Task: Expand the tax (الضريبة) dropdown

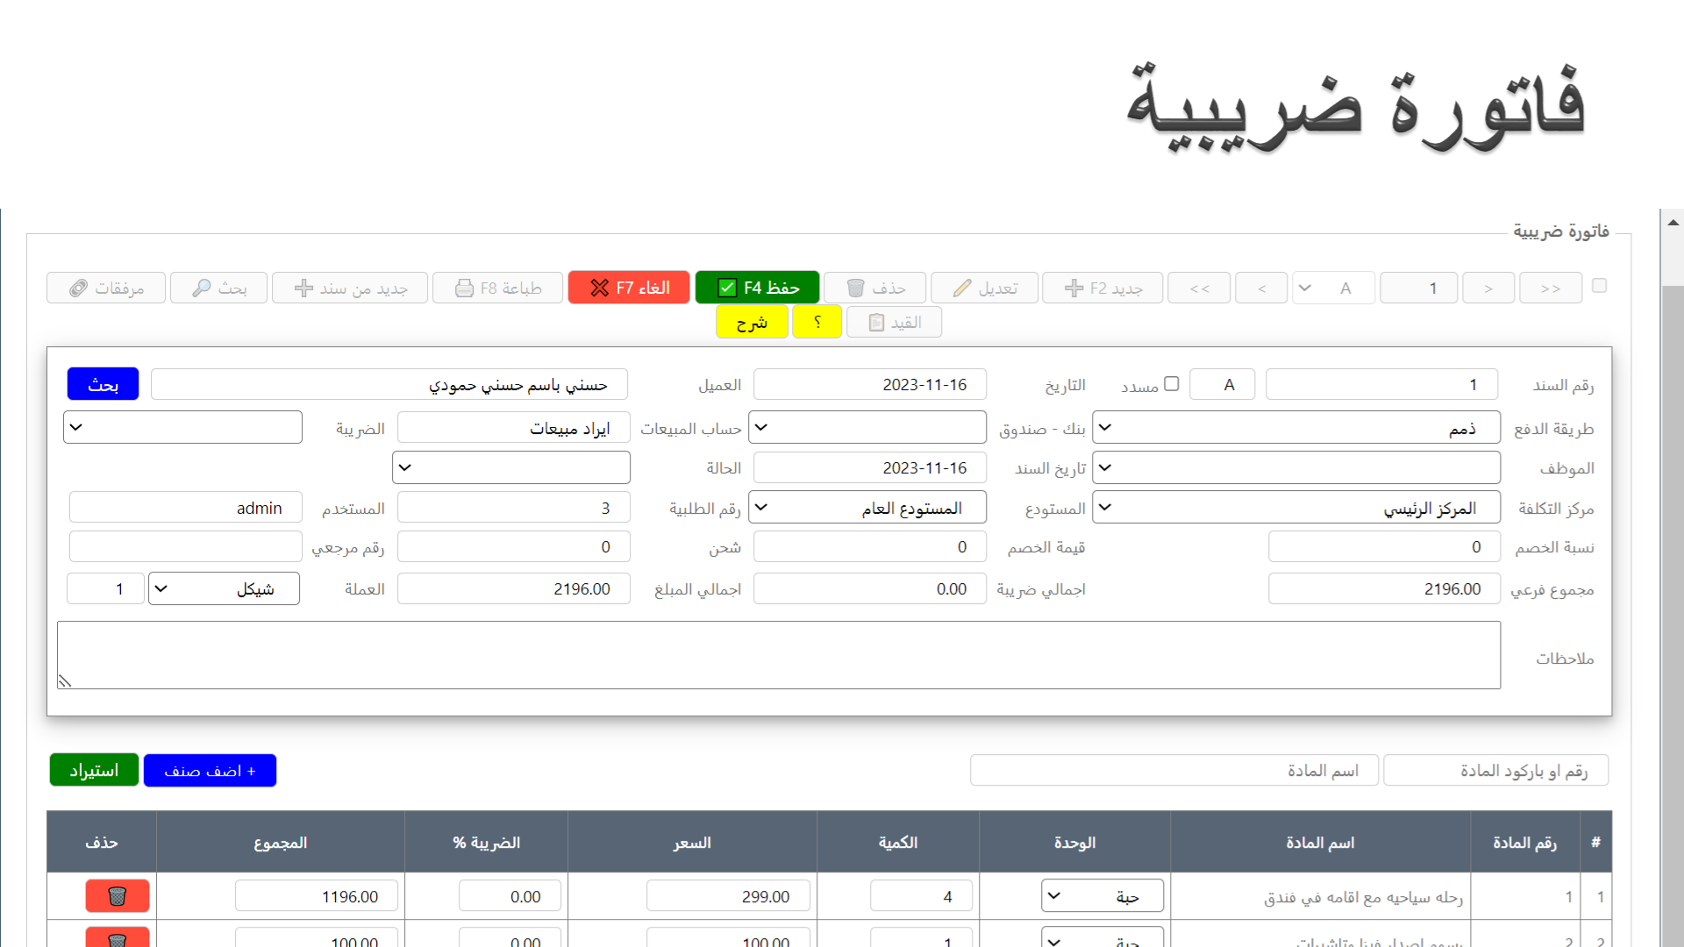Action: (182, 428)
